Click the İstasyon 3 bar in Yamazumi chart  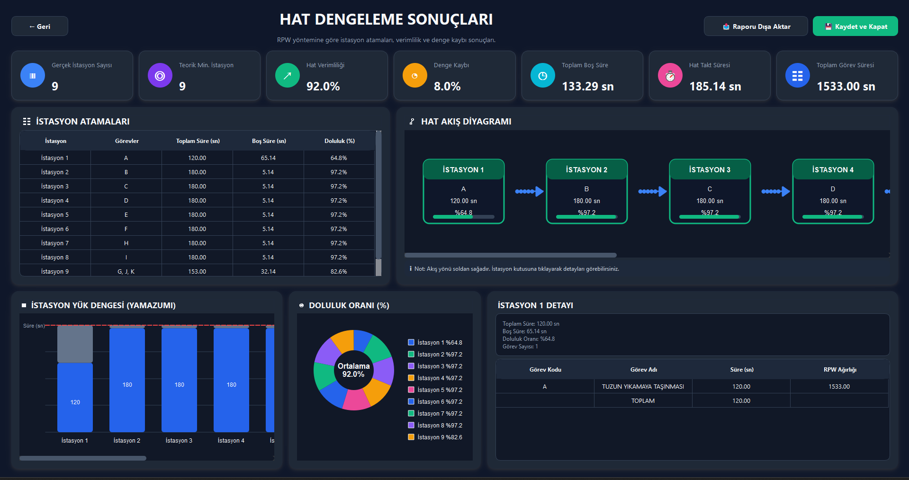pyautogui.click(x=179, y=379)
